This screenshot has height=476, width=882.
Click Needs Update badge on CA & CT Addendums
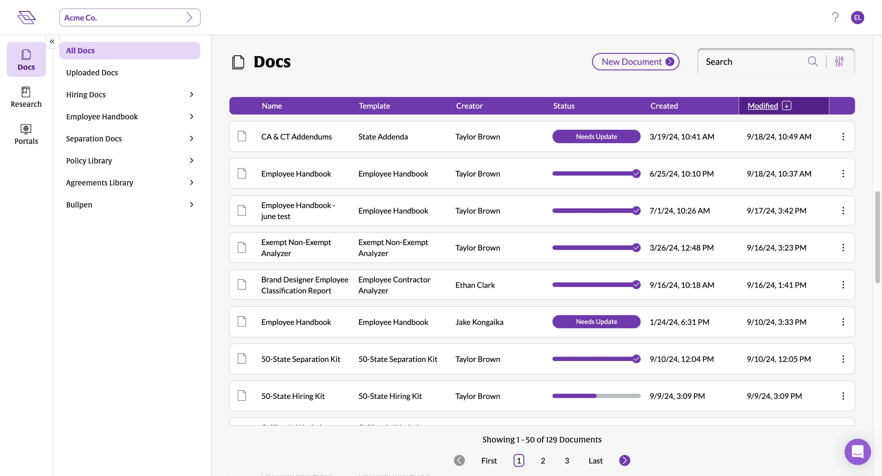[x=596, y=136]
